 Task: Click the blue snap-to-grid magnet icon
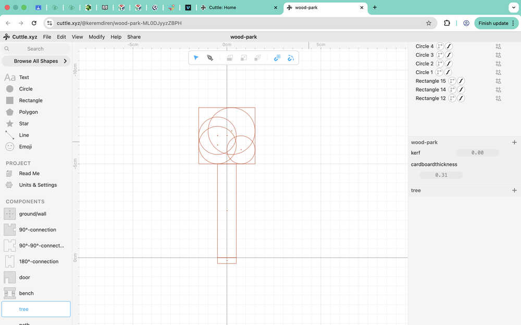[277, 58]
